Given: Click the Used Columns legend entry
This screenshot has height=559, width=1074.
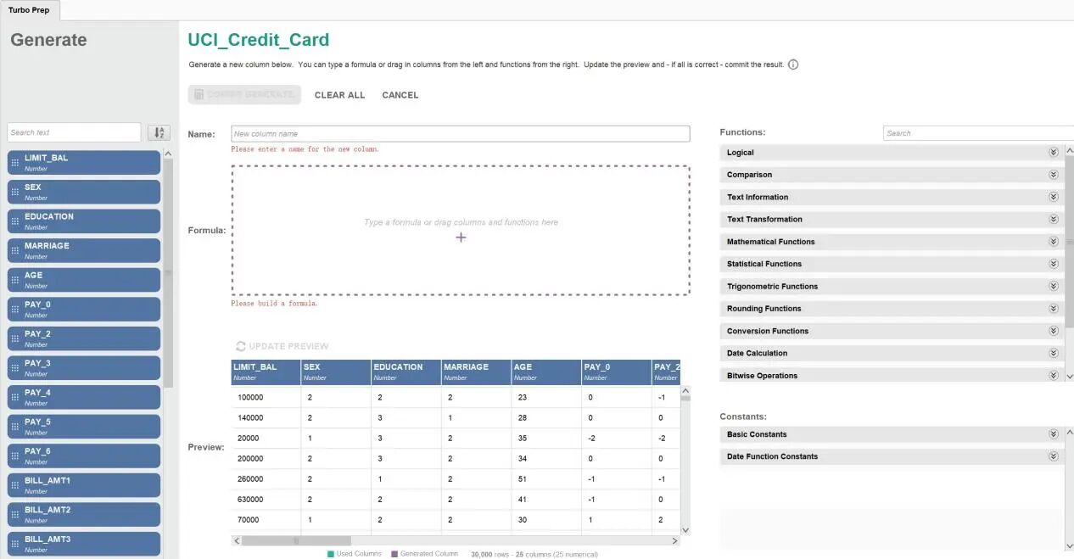Looking at the screenshot, I should click(355, 554).
